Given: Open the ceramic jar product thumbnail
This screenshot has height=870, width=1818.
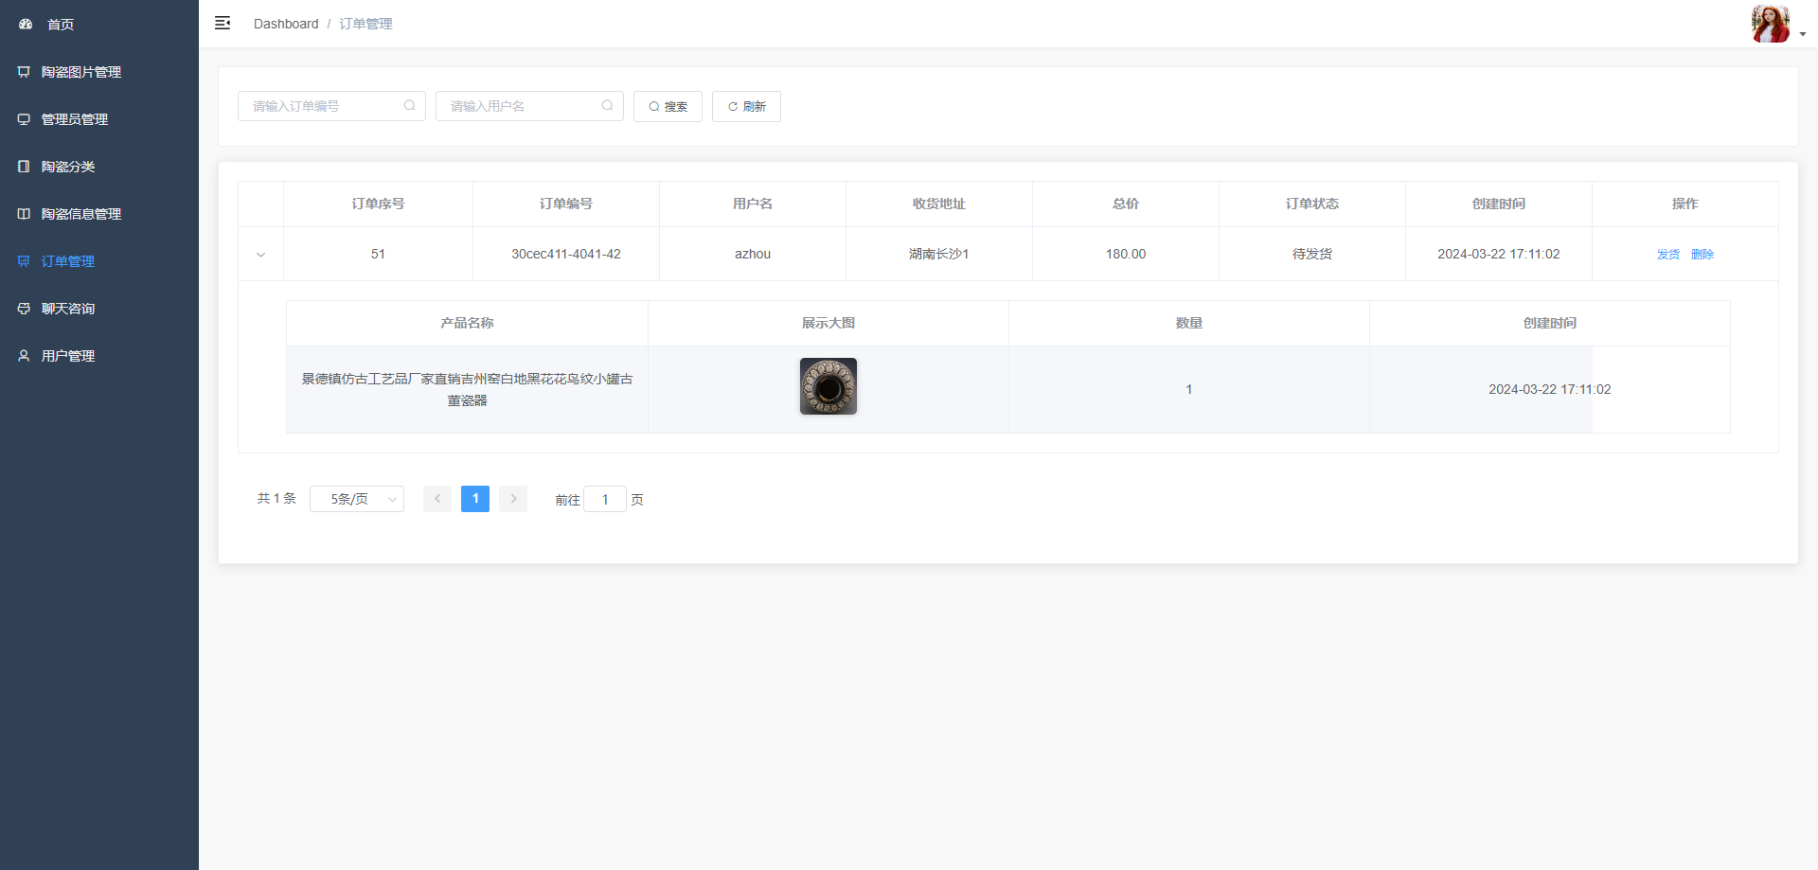Looking at the screenshot, I should click(828, 386).
